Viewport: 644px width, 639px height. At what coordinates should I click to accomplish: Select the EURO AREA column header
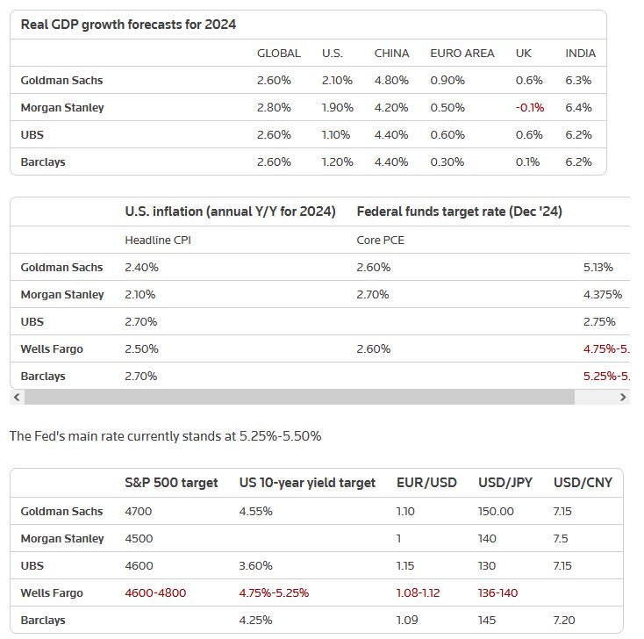[462, 54]
